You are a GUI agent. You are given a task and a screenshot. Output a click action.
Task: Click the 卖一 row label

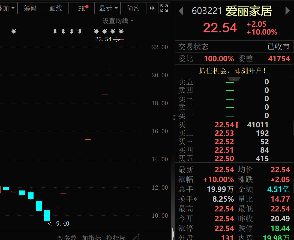pos(186,115)
